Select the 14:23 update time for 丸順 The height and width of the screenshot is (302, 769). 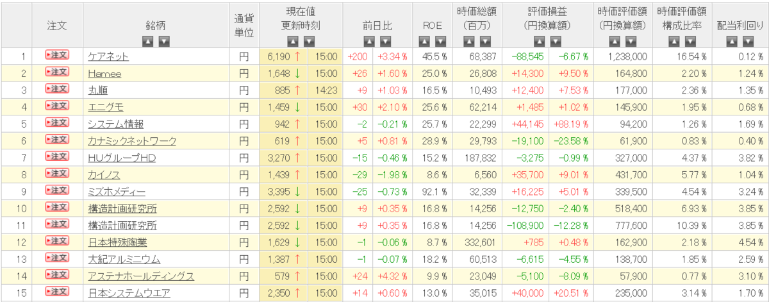(x=326, y=90)
